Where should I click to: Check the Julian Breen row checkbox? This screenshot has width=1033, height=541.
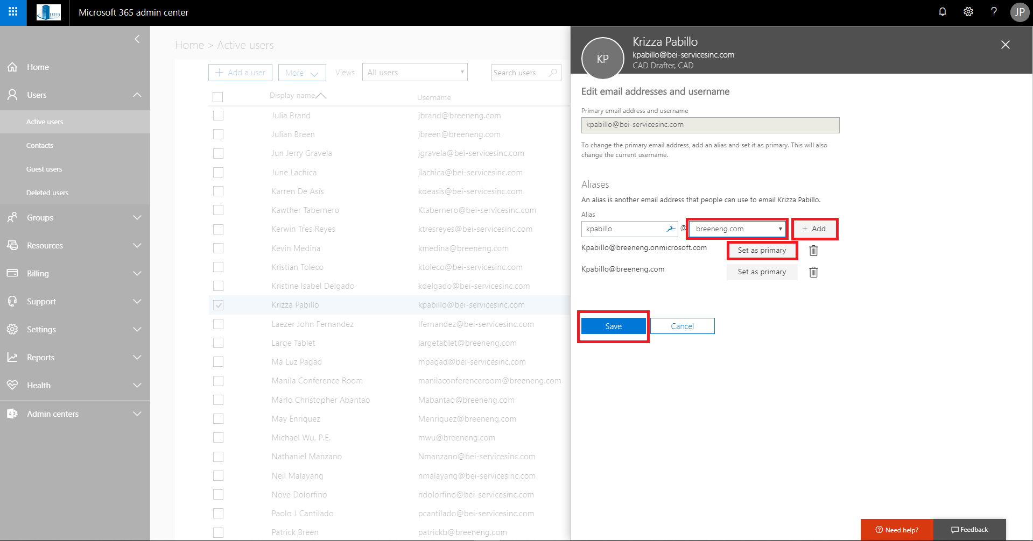[x=218, y=134]
